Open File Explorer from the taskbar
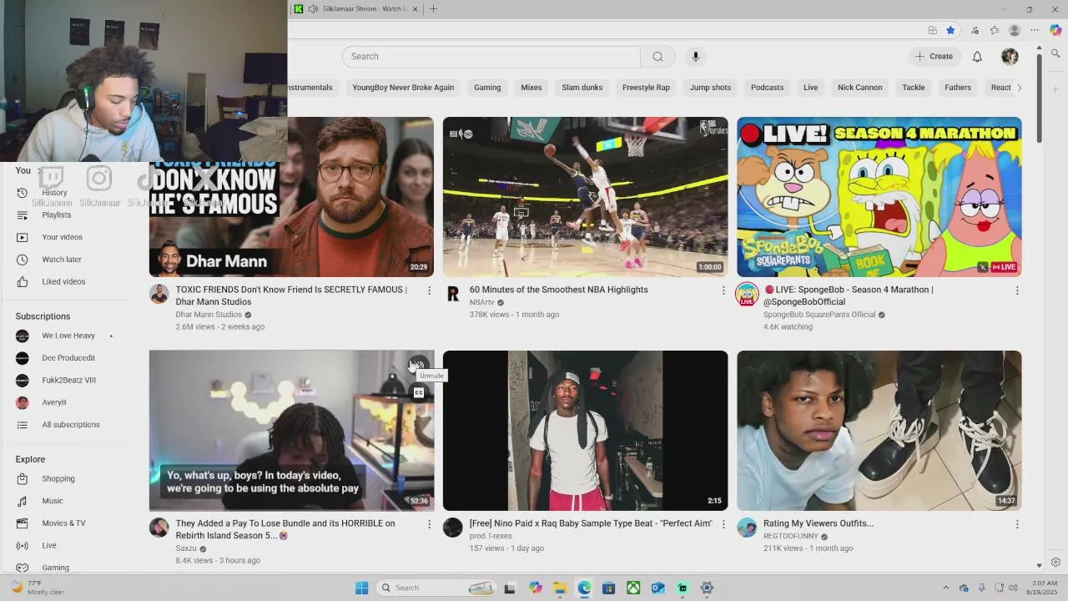Viewport: 1068px width, 601px height. [560, 588]
